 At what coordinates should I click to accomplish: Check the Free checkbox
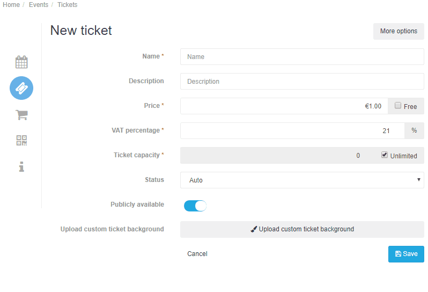(x=398, y=105)
